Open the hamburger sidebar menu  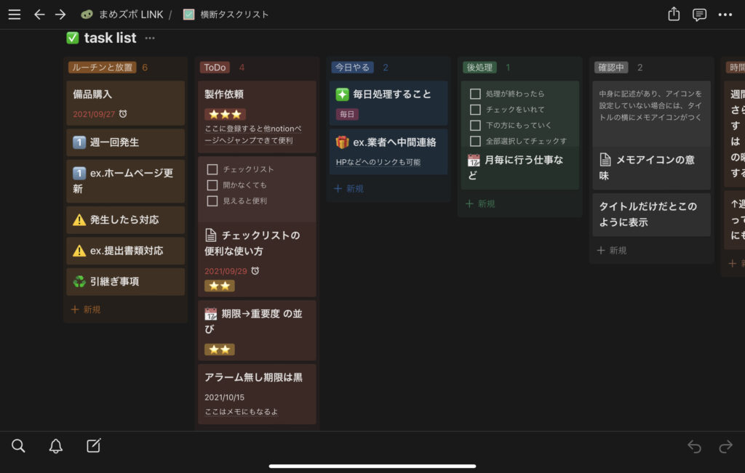pyautogui.click(x=15, y=15)
